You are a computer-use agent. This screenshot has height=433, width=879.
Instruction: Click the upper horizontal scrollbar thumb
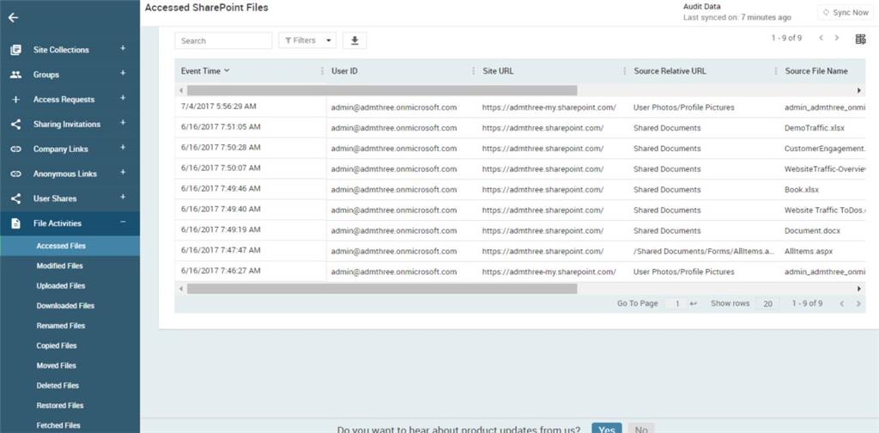[x=382, y=90]
